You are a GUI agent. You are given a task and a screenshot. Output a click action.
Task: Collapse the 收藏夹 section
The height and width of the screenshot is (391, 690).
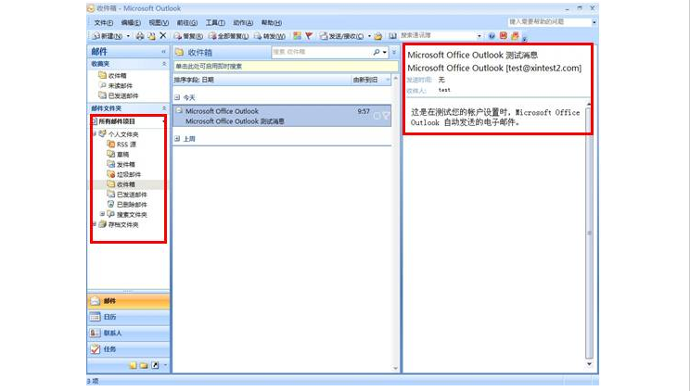tap(164, 64)
